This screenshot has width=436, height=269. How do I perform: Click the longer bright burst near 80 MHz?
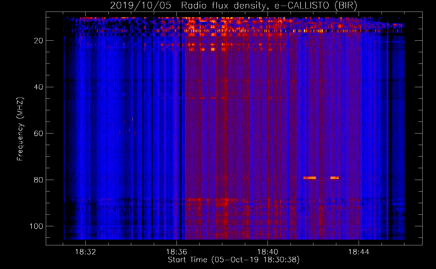click(x=310, y=178)
